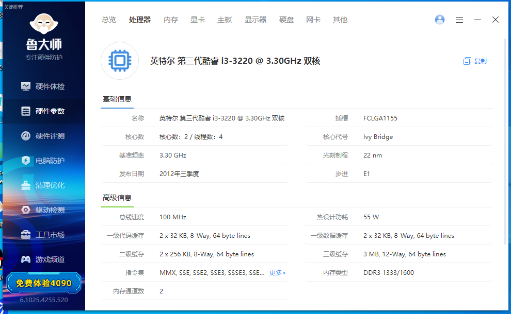Open the 显卡 tab
511x314 pixels.
point(198,20)
